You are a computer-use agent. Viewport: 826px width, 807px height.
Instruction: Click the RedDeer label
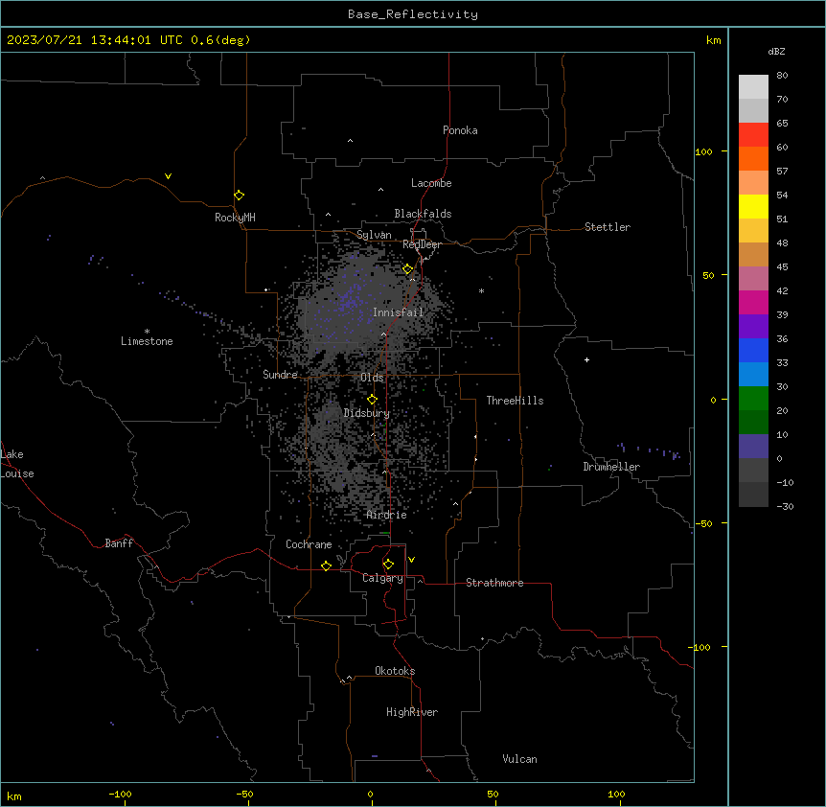pyautogui.click(x=422, y=244)
